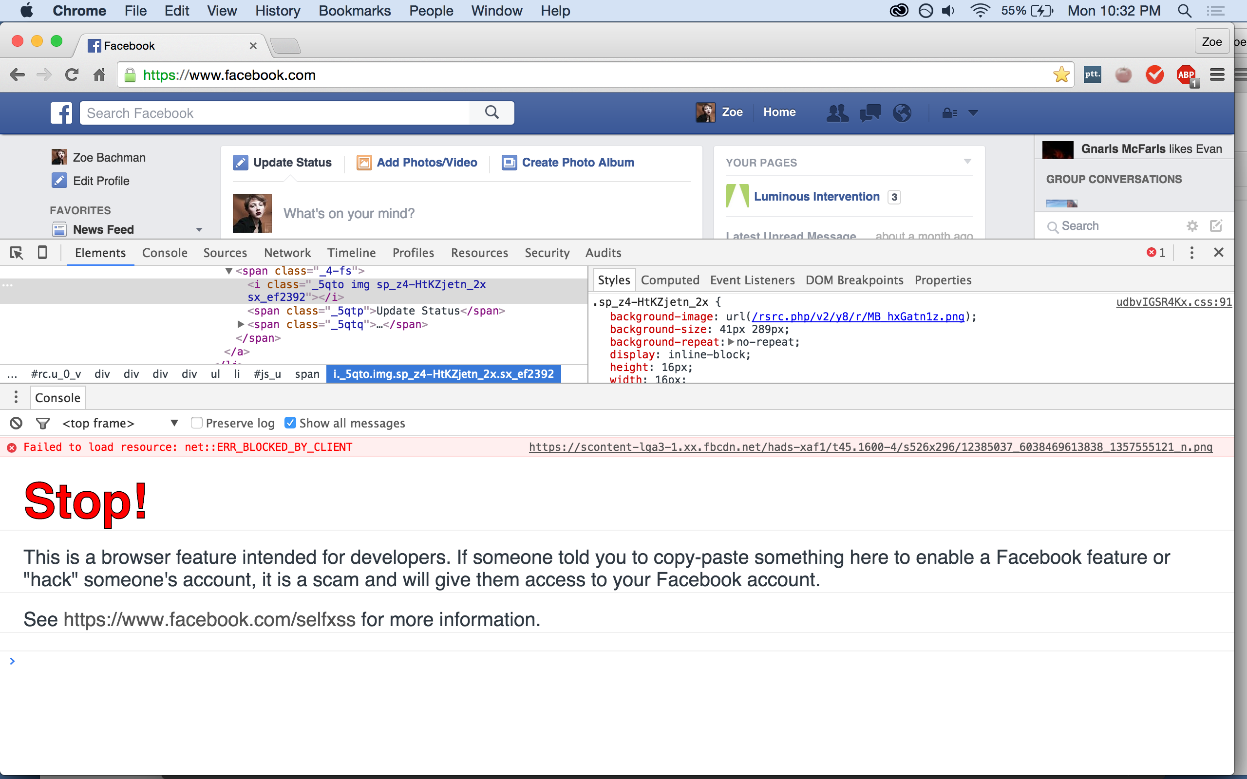Screen dimensions: 1247x779
Task: Toggle DevTools device mode icon
Action: click(x=42, y=253)
